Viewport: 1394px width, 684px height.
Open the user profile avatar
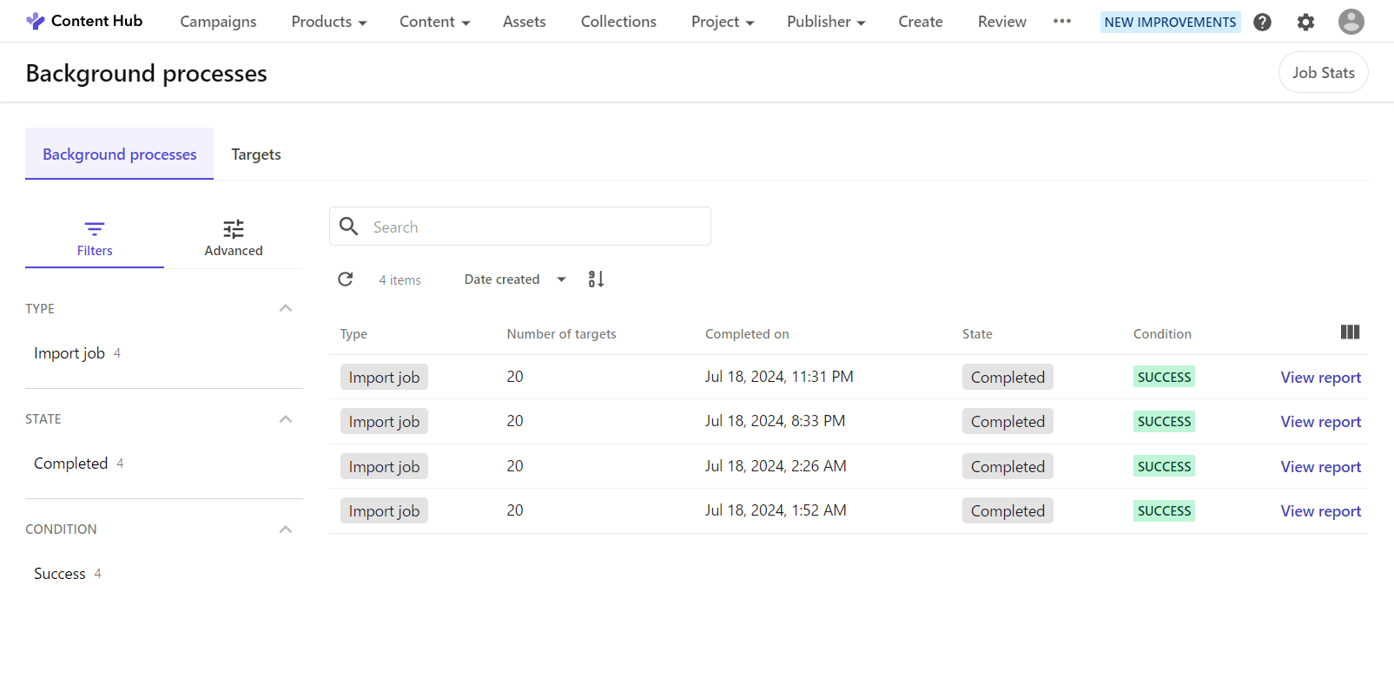point(1351,22)
